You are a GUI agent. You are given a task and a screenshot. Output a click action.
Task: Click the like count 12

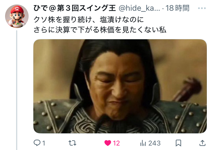coord(116,143)
